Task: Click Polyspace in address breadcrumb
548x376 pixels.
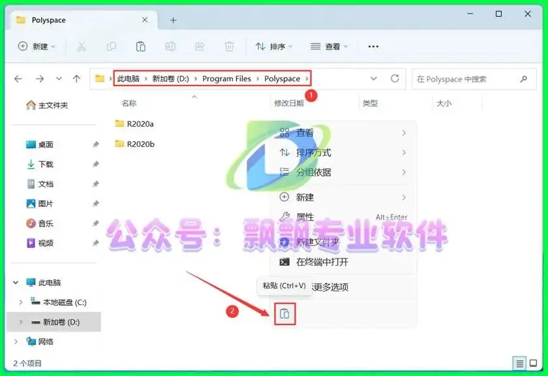Action: pos(282,79)
